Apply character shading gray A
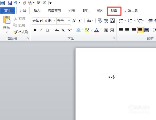Image resolution: width=156 pixels, height=120 pixels. (x=106, y=30)
